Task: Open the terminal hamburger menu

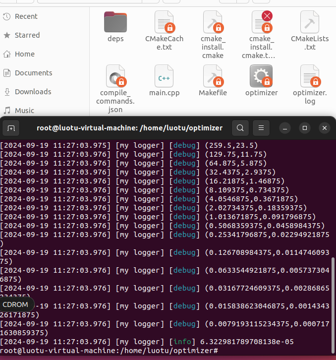Action: coord(262,128)
